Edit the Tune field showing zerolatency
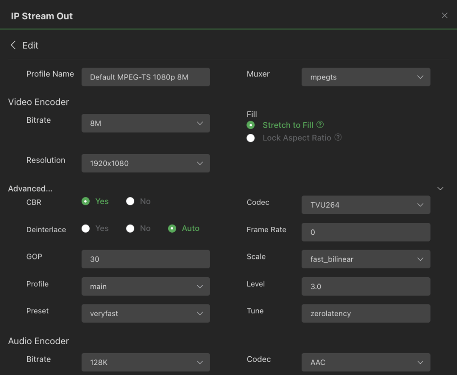 [366, 313]
